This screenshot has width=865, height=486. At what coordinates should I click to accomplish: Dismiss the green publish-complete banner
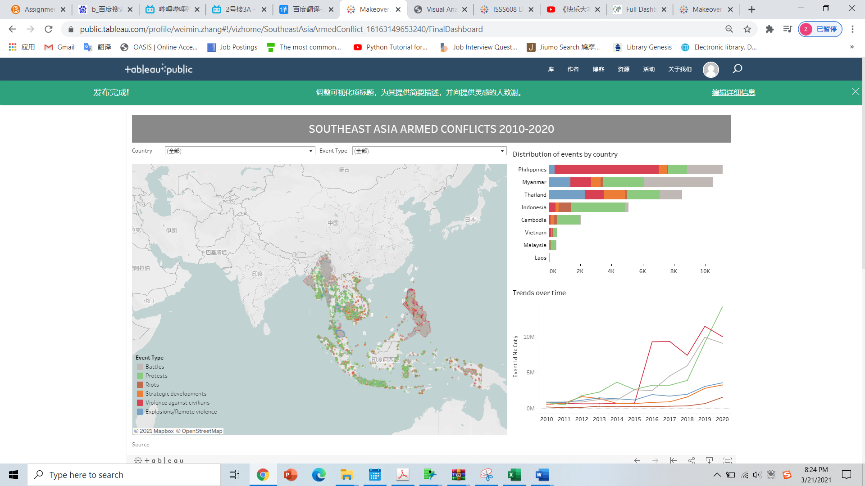click(x=855, y=92)
